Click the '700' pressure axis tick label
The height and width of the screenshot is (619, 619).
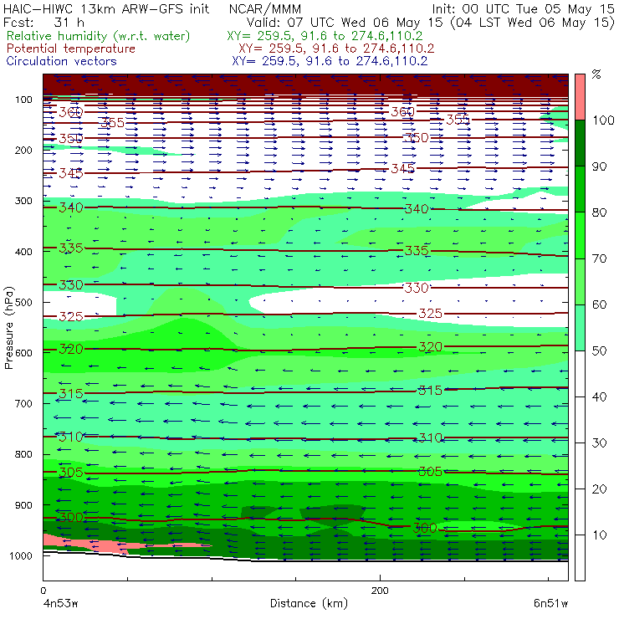pos(23,403)
